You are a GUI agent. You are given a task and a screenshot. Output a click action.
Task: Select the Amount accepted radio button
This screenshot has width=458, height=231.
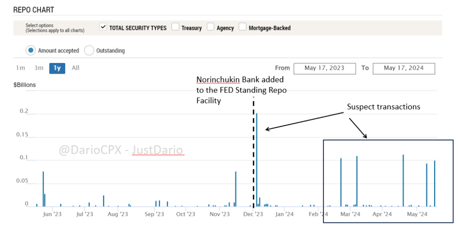point(30,50)
